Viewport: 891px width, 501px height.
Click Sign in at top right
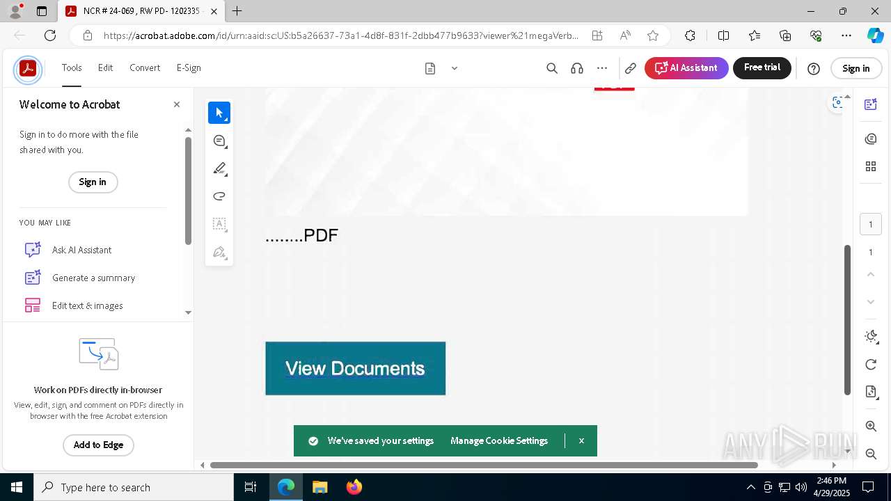pos(855,68)
